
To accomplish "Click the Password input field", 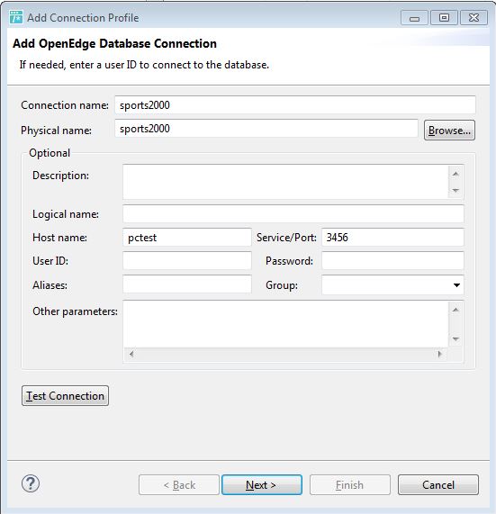I will click(x=392, y=261).
